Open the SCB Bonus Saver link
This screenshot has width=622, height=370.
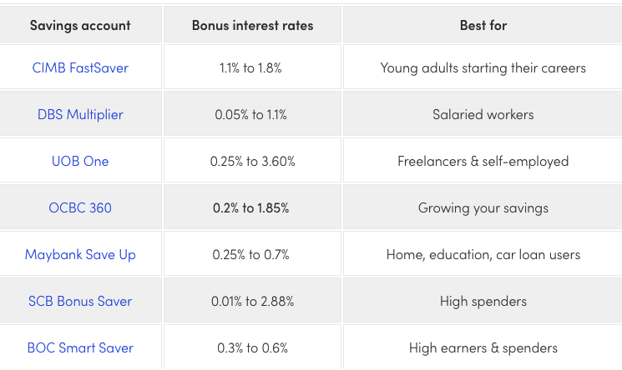tap(80, 301)
